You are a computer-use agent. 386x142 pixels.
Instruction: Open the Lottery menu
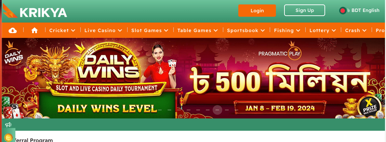pyautogui.click(x=323, y=30)
